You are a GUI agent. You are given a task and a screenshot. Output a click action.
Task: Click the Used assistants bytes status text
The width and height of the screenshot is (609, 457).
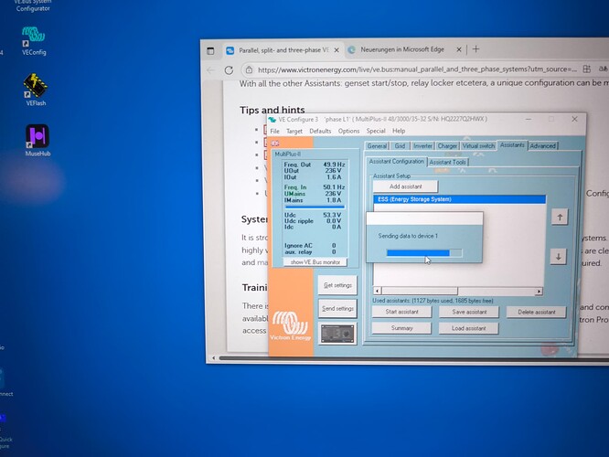point(433,301)
